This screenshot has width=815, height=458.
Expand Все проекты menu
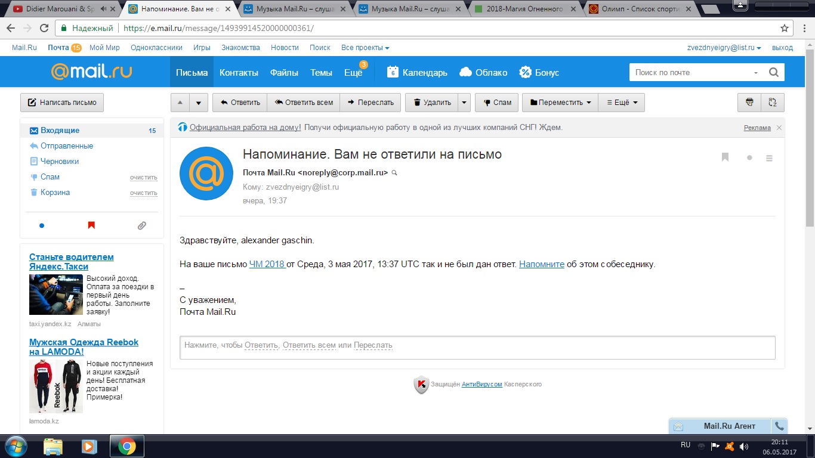click(365, 48)
